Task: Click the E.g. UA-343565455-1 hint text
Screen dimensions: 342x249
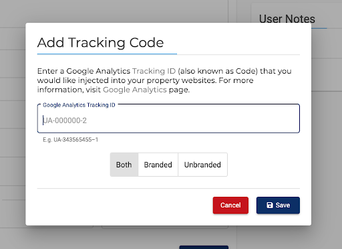Action: [70, 140]
